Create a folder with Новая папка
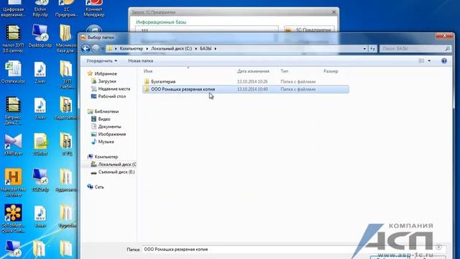Screen dimensions: 460x259 click(141, 60)
